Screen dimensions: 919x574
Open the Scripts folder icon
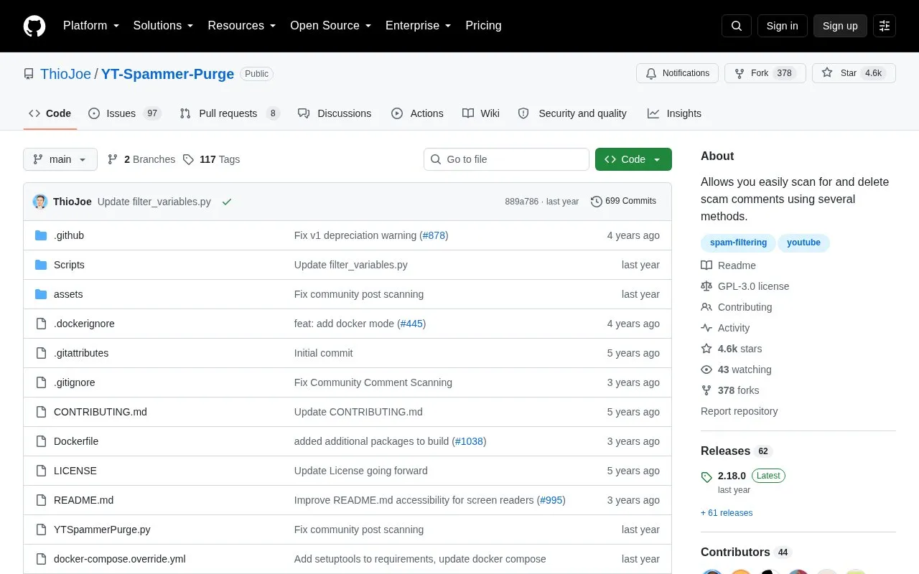pos(41,265)
